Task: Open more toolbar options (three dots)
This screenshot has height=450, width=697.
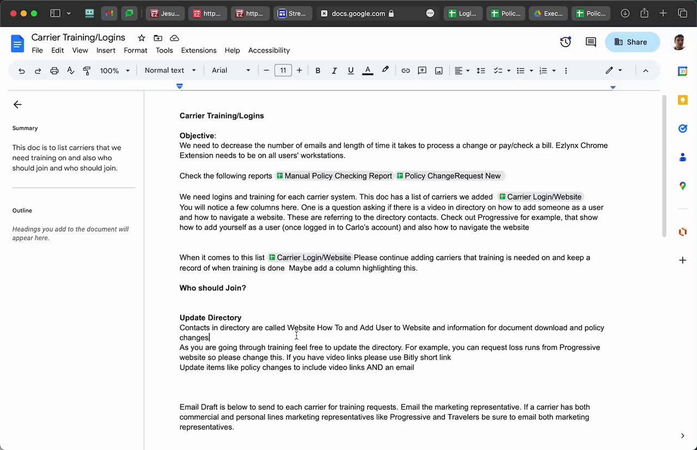Action: click(x=566, y=71)
